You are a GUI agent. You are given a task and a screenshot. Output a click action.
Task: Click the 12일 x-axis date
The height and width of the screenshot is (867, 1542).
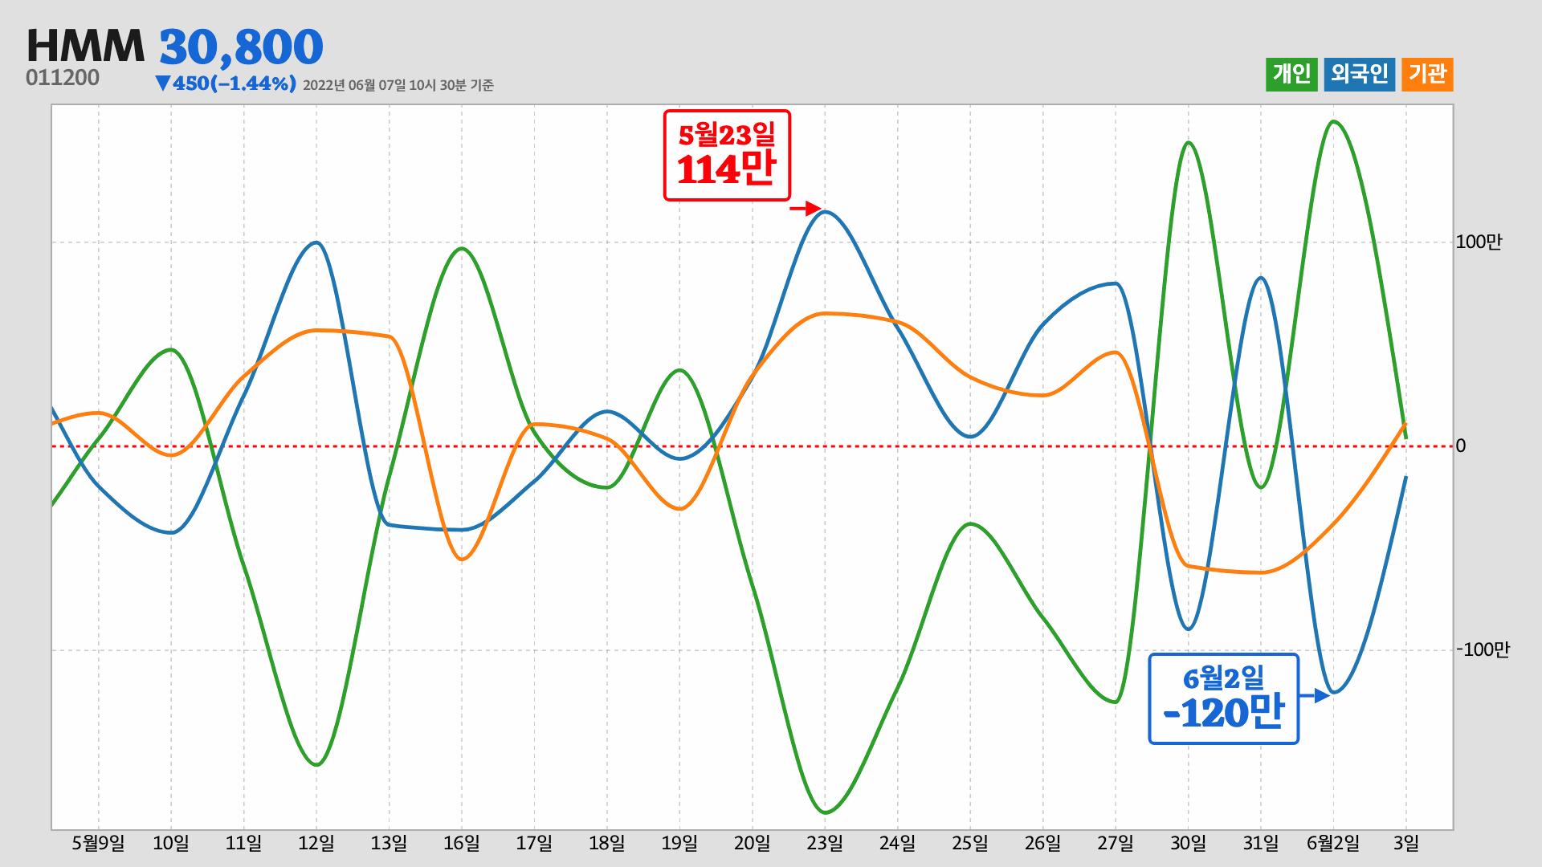316,843
